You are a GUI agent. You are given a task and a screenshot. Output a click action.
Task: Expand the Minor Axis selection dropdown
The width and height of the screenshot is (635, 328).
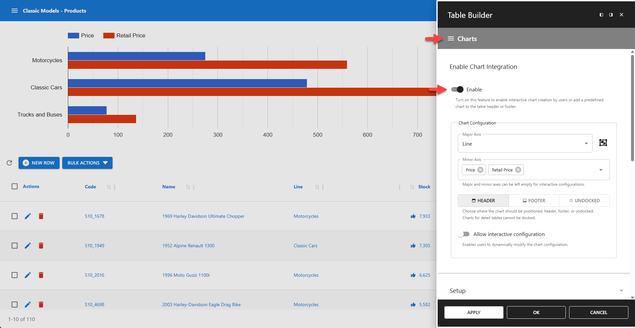click(x=601, y=169)
